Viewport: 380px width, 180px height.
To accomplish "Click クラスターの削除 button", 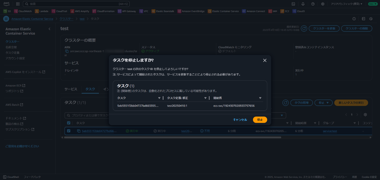I will (357, 28).
